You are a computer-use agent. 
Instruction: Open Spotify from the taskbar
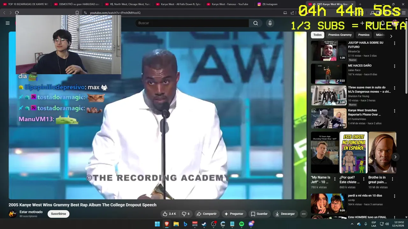242,224
